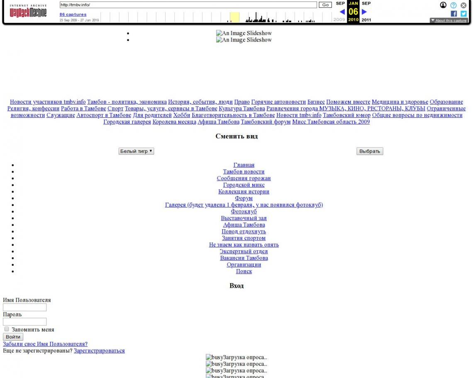Open the Белый тигр theme dropdown

click(137, 151)
